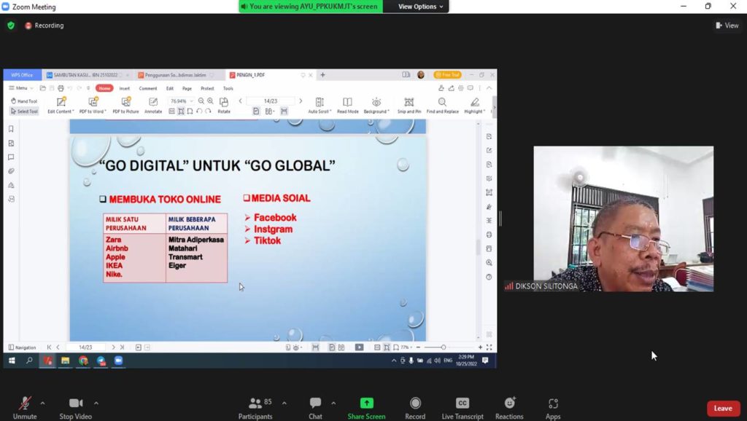Toggle single page view in toolbar
Image resolution: width=747 pixels, height=421 pixels.
click(x=256, y=111)
